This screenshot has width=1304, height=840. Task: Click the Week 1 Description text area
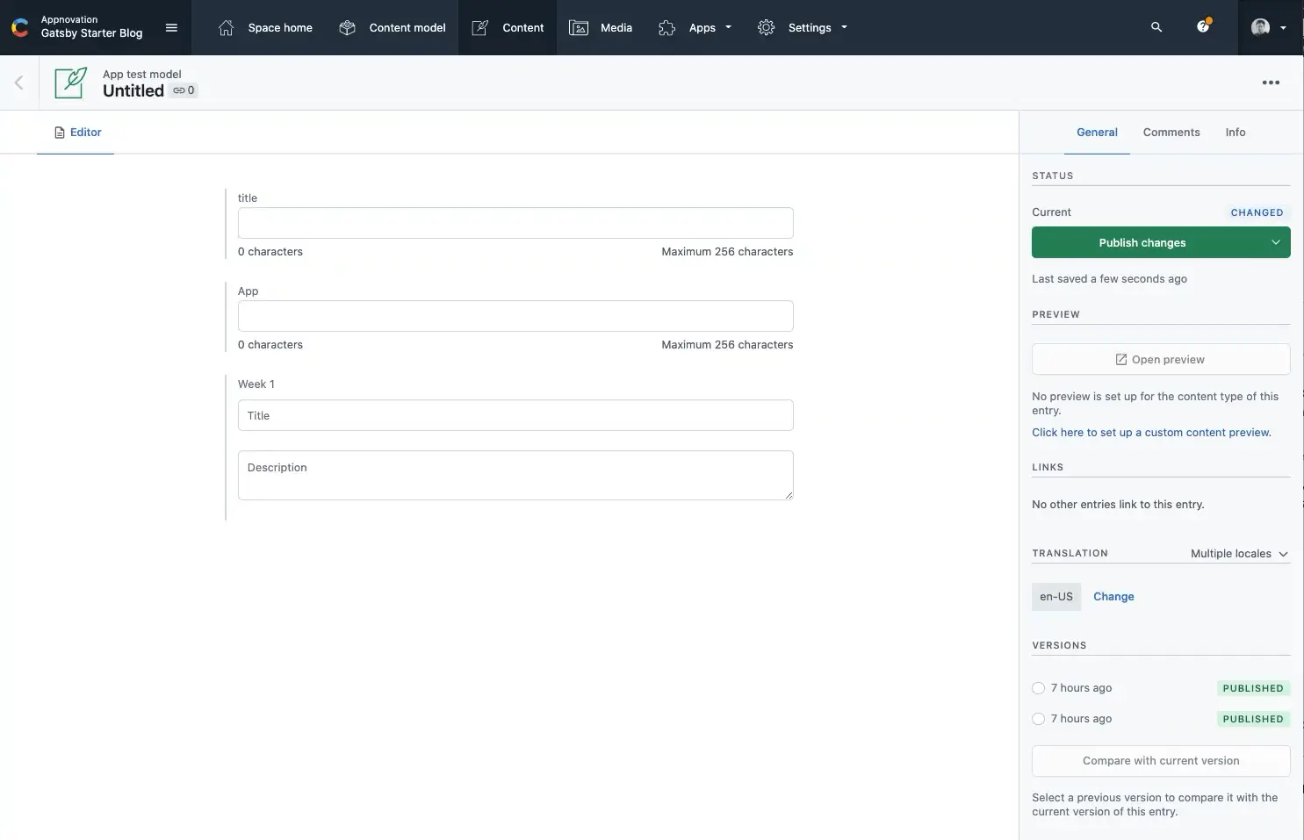pos(515,475)
